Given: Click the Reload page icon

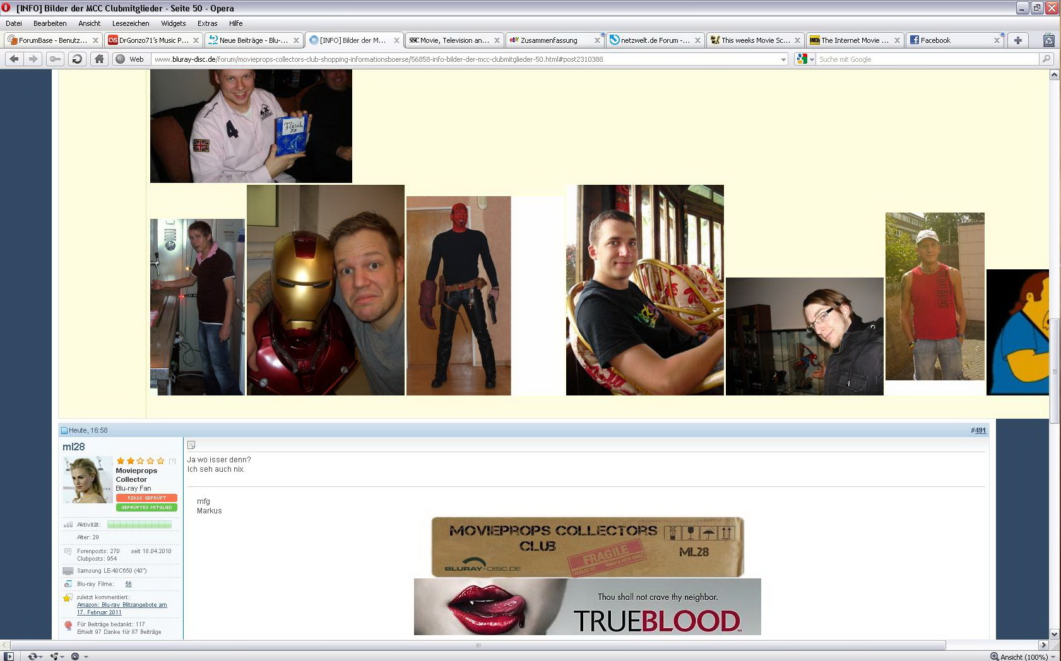Looking at the screenshot, I should tap(77, 59).
